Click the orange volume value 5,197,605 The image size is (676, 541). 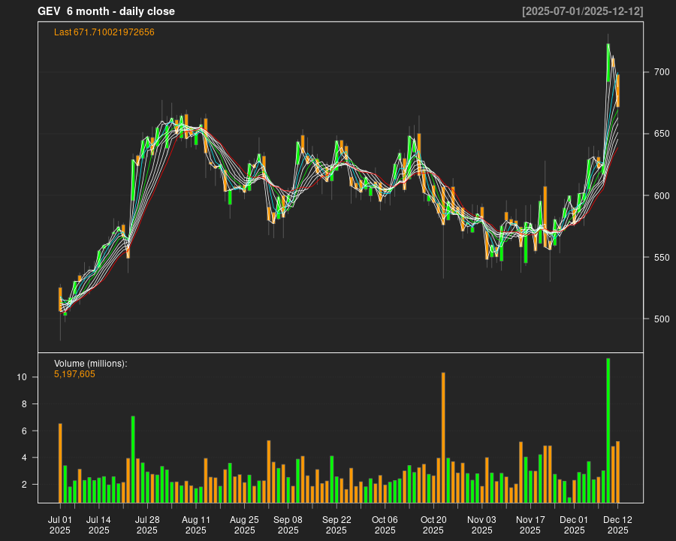click(x=74, y=374)
